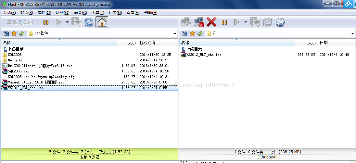Select local 上级目录 entry

click(x=13, y=49)
